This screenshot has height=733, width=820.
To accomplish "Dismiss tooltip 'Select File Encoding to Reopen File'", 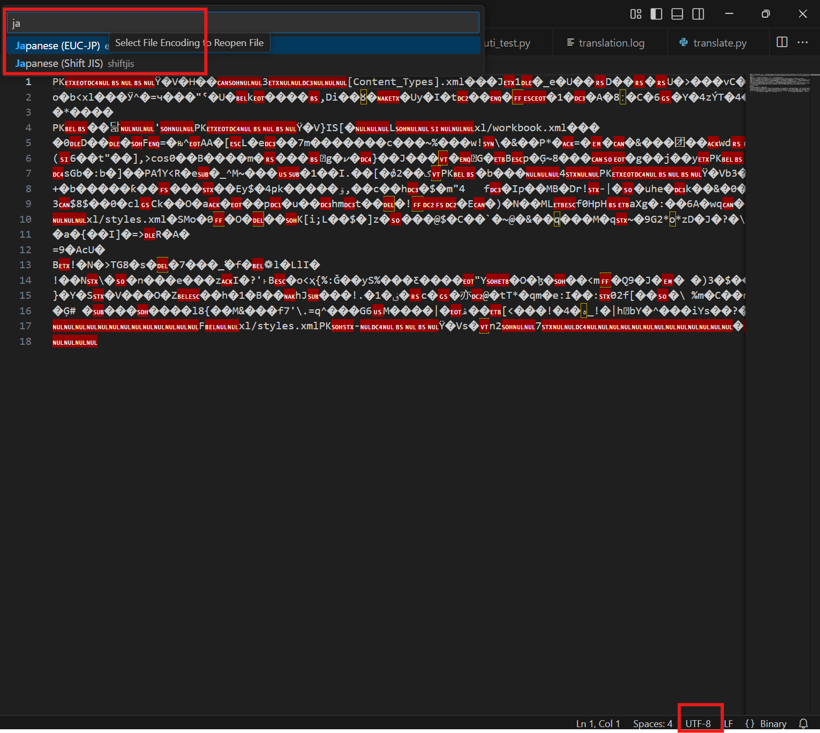I will click(x=190, y=43).
